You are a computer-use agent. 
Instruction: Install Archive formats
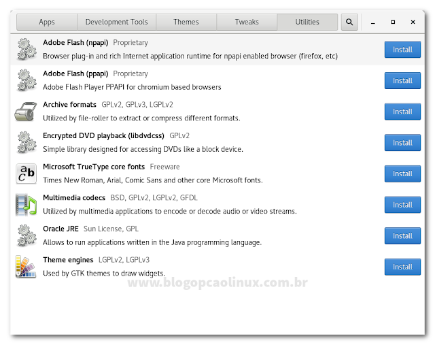[402, 112]
